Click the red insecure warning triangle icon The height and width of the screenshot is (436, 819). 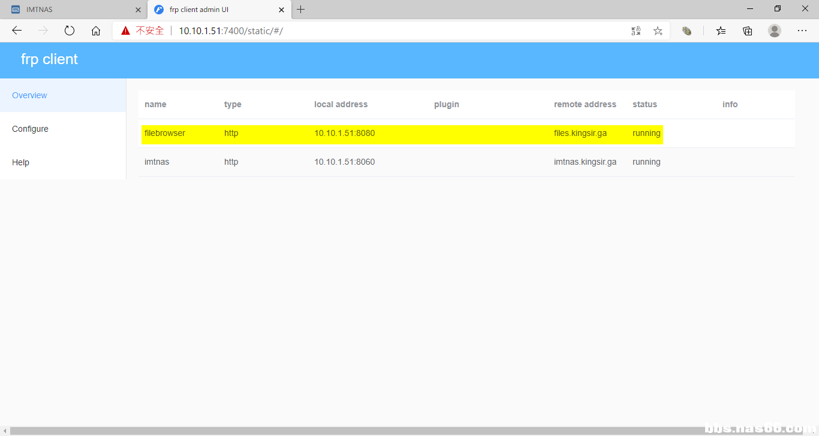pos(125,31)
